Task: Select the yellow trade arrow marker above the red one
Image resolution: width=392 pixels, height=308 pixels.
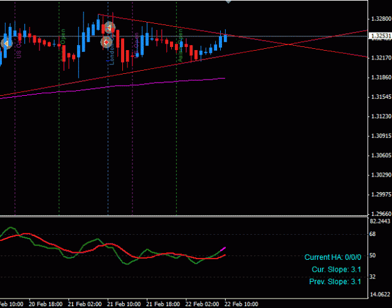Action: [x=109, y=27]
